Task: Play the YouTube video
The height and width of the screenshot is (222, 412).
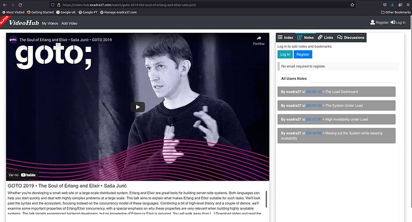Action: point(138,107)
